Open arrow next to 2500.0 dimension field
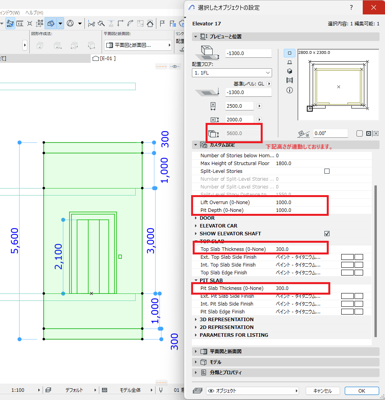The width and height of the screenshot is (385, 400). [259, 106]
